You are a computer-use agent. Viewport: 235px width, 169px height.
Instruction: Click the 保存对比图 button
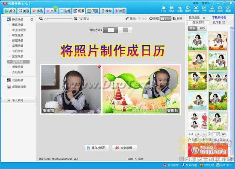(97, 148)
